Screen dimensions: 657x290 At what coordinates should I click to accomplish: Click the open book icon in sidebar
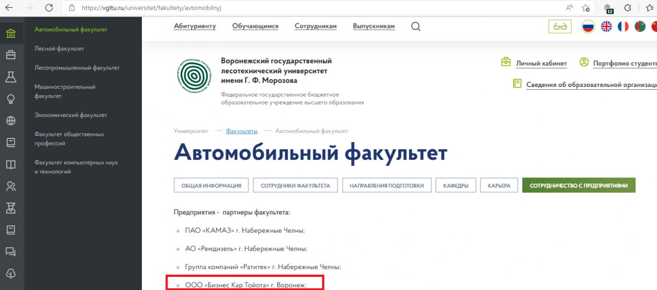coord(10,165)
